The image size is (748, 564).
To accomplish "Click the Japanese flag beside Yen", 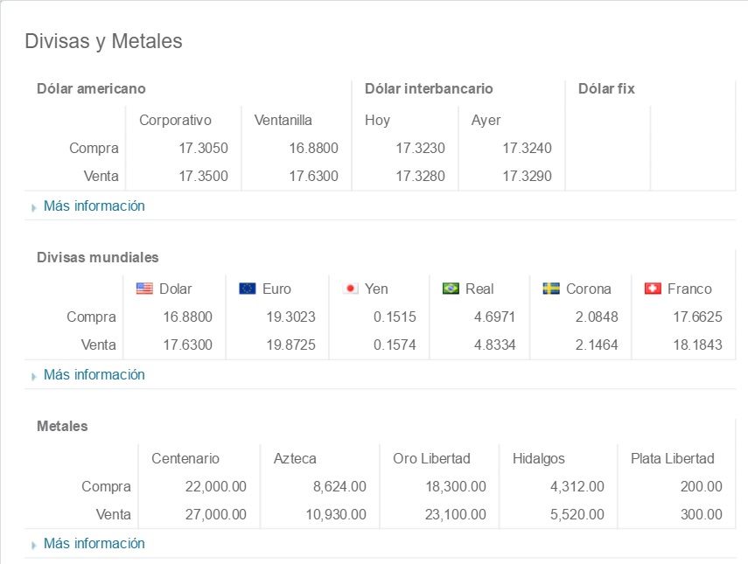I will click(350, 289).
